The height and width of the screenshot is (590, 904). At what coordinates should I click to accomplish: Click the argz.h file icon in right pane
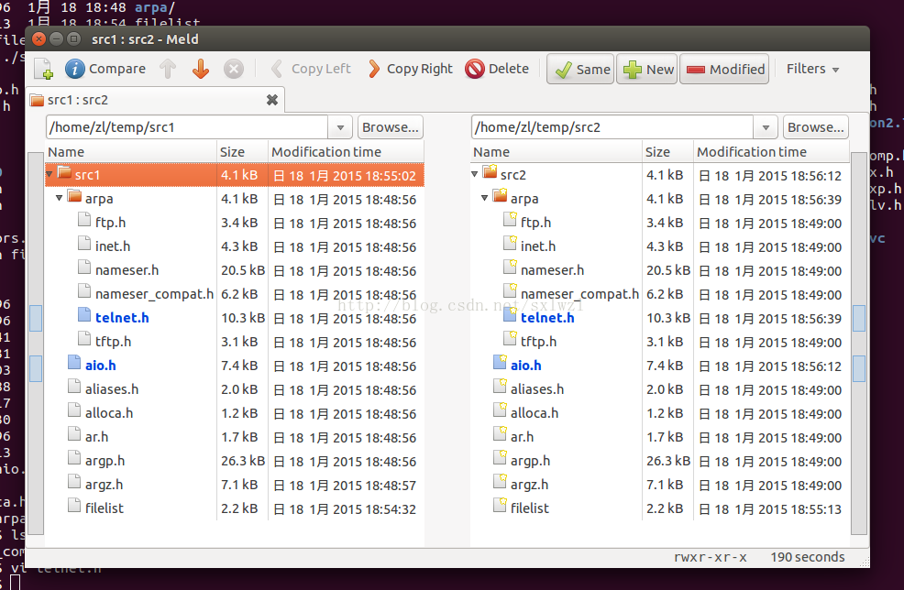coord(500,482)
